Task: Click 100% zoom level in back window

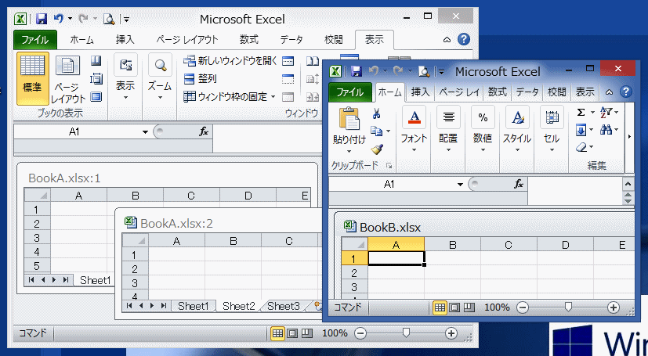Action: 335,333
